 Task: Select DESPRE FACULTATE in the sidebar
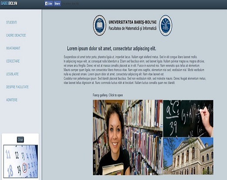click(x=17, y=87)
